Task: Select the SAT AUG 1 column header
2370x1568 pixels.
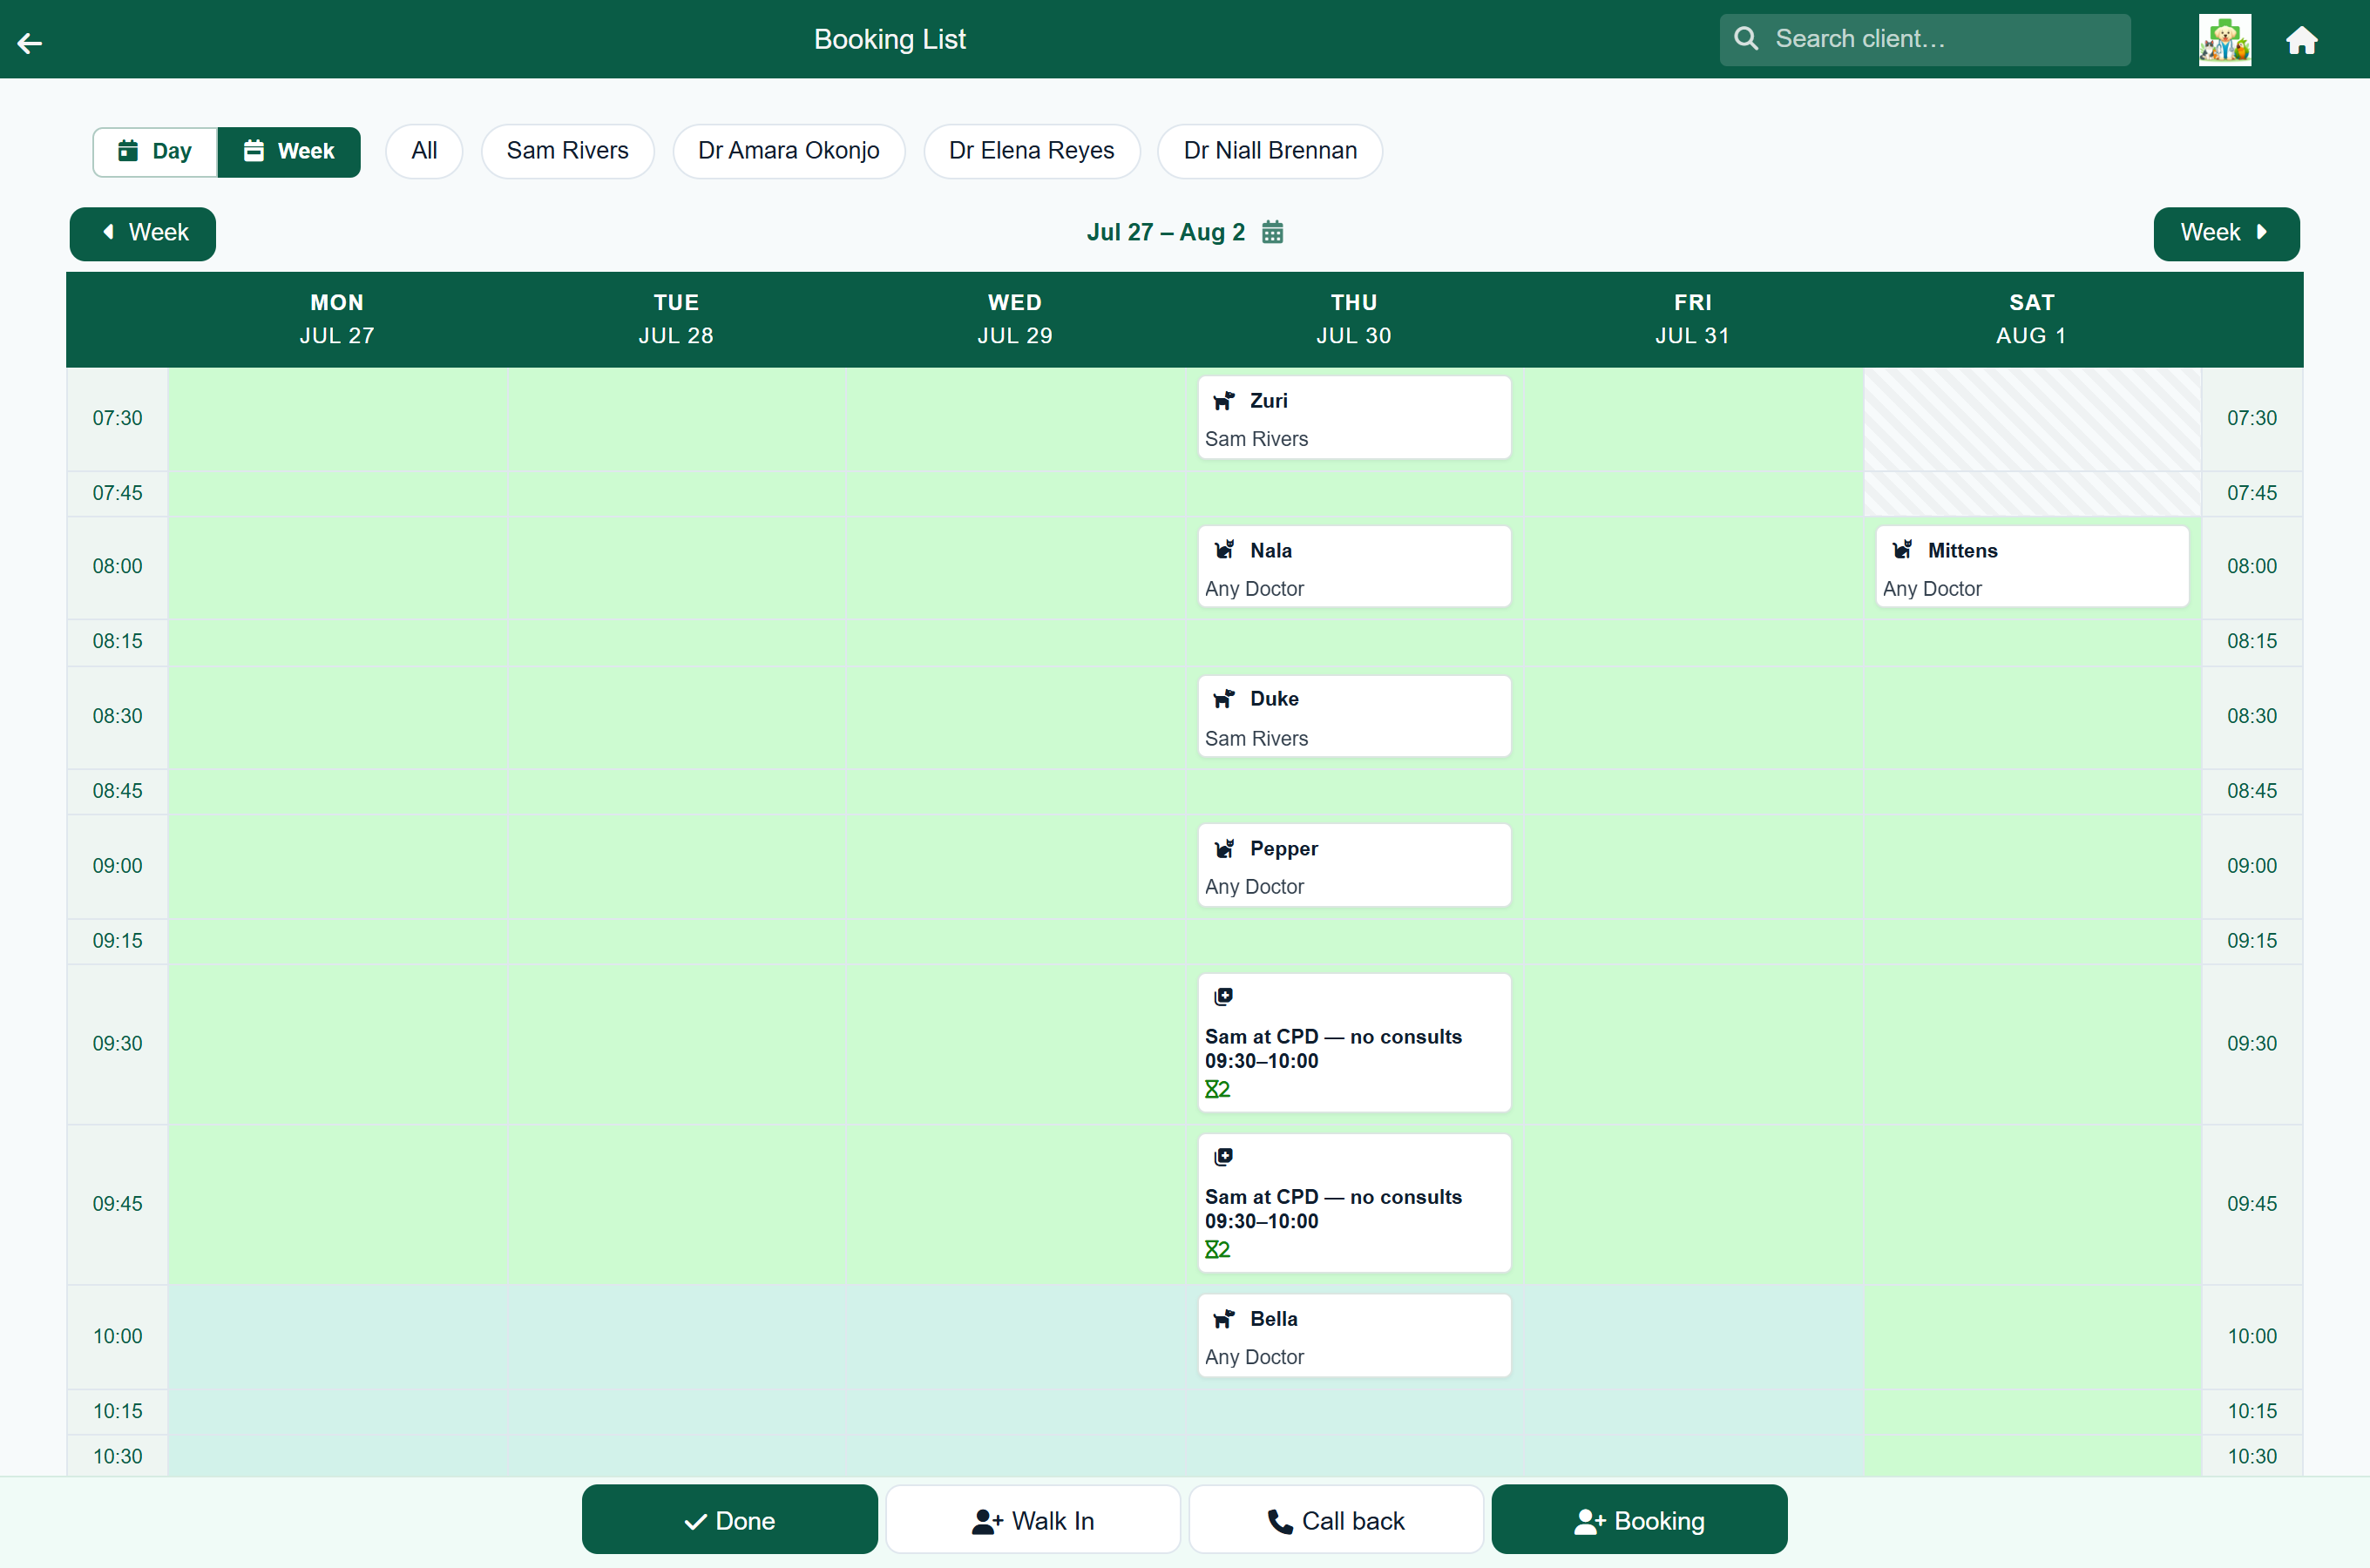Action: tap(2031, 319)
